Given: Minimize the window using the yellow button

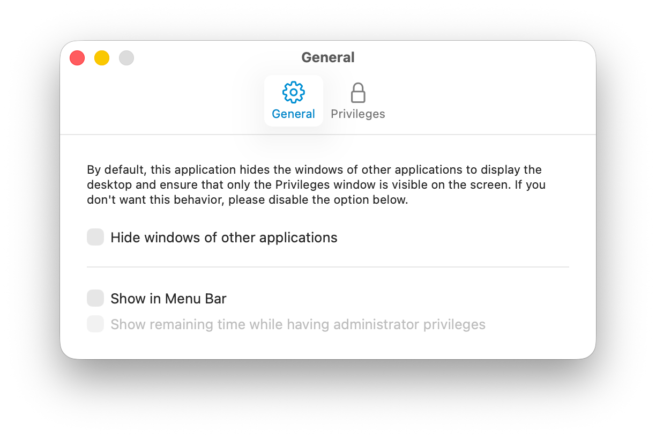Looking at the screenshot, I should (102, 58).
